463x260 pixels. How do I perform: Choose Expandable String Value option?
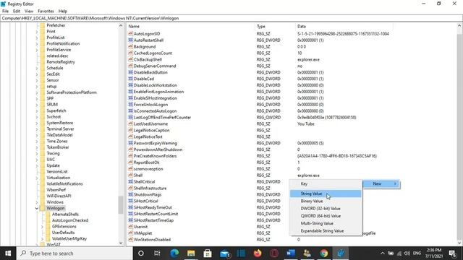click(x=326, y=231)
